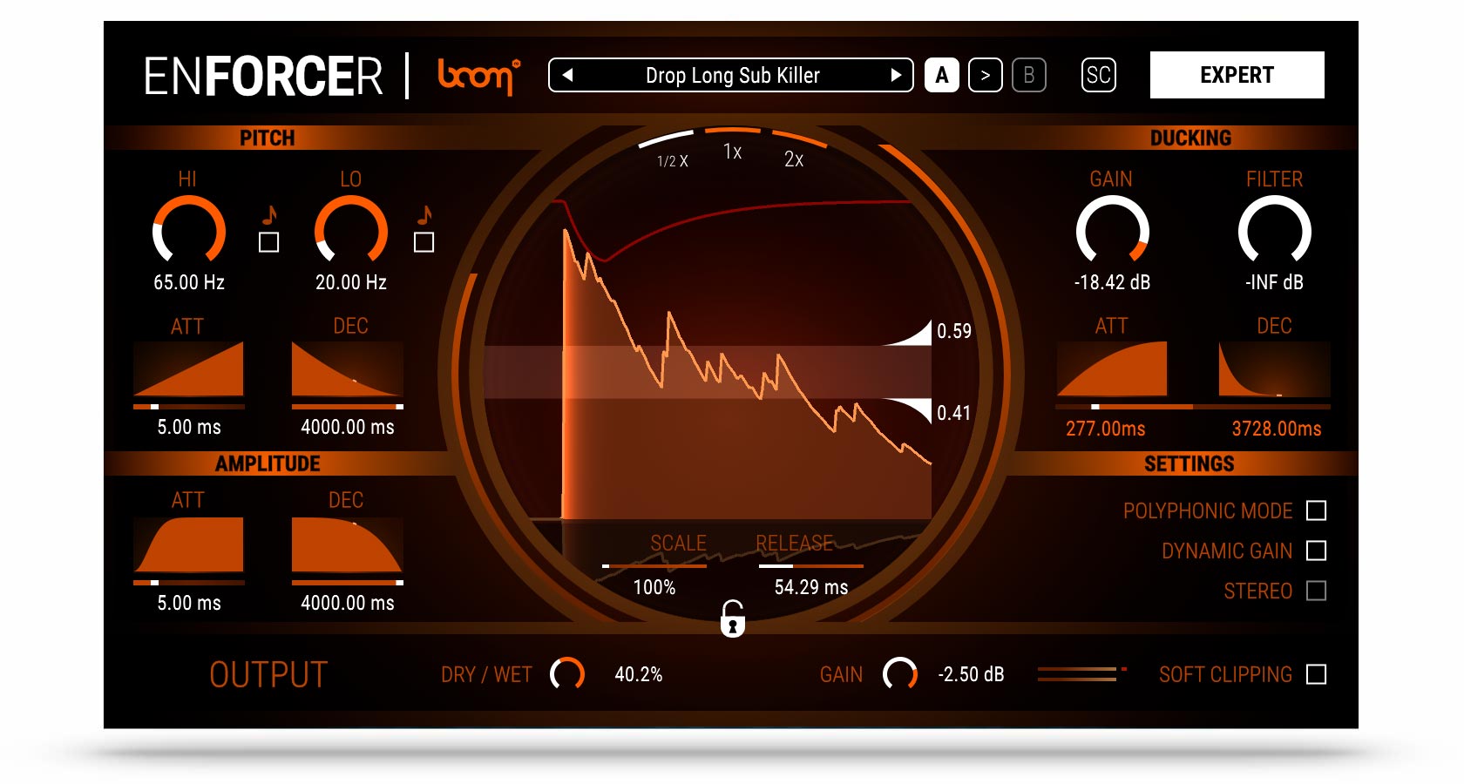Adjust the DRY / WET knob
The width and height of the screenshot is (1464, 784).
(x=567, y=673)
